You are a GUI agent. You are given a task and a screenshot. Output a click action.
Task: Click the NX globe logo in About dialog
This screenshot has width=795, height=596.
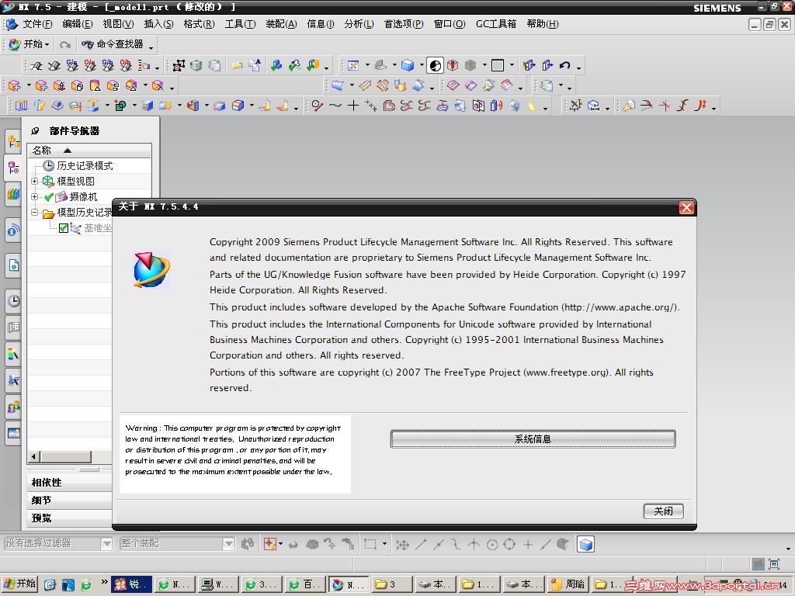pos(151,269)
